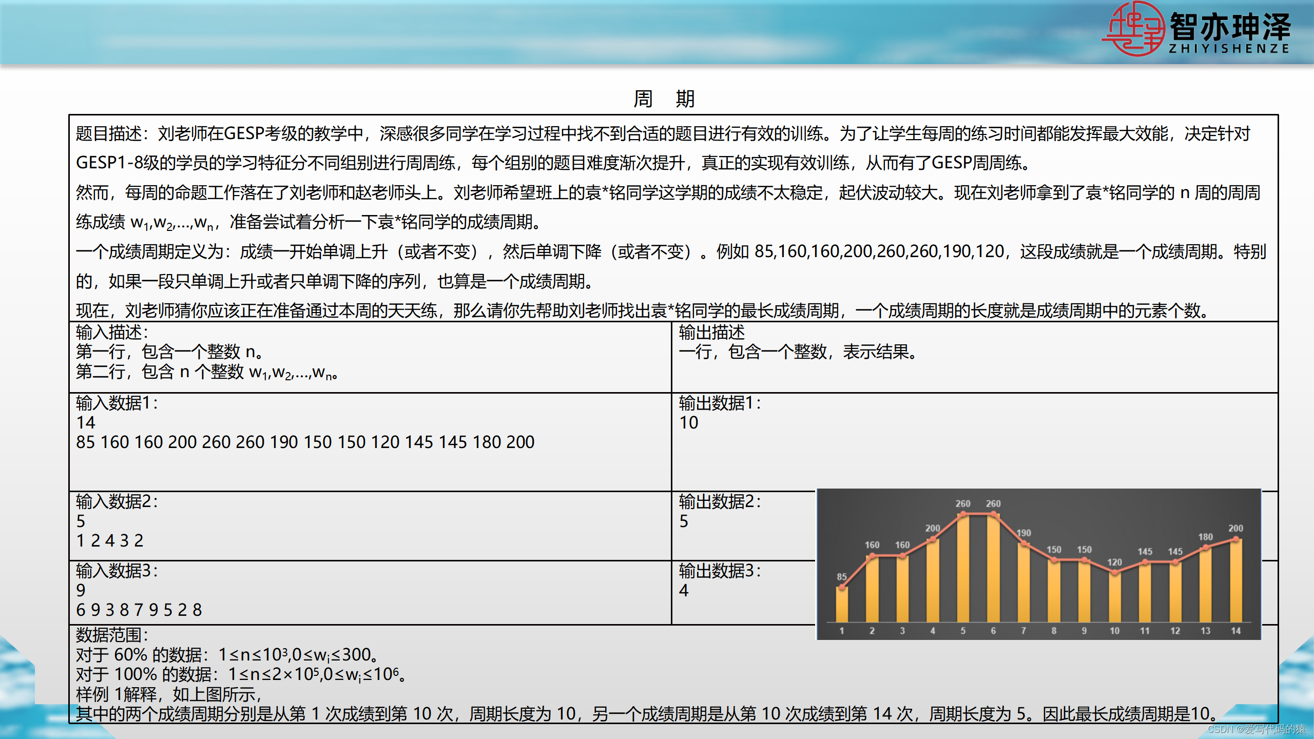Click the 输入数据1 label

pos(117,403)
